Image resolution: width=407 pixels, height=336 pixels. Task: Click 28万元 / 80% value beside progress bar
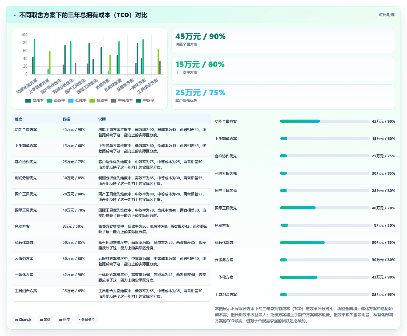click(383, 191)
